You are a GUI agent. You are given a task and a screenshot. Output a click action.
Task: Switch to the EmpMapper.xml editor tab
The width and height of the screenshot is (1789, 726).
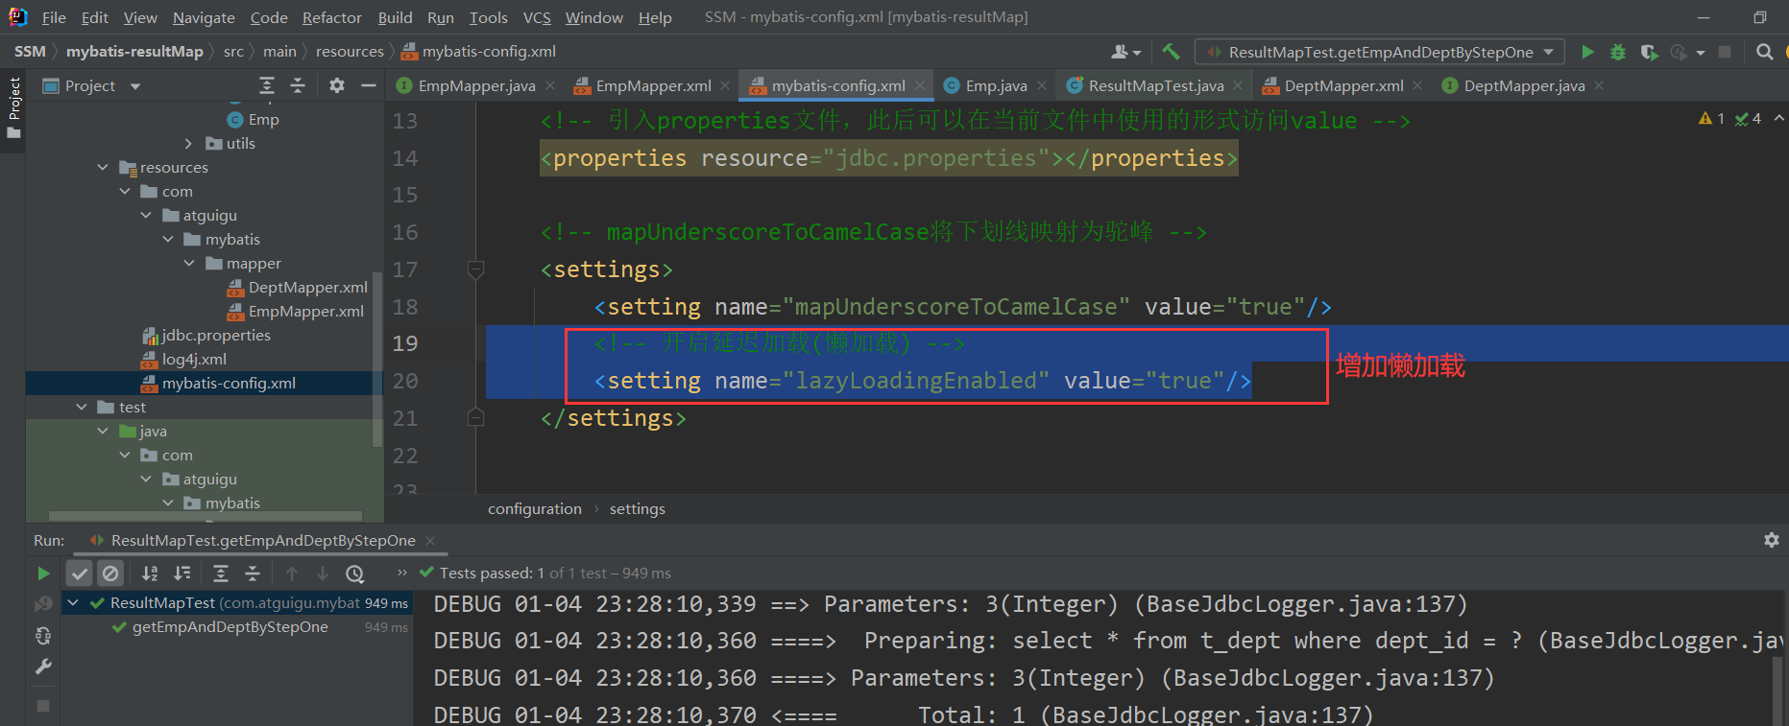click(654, 85)
